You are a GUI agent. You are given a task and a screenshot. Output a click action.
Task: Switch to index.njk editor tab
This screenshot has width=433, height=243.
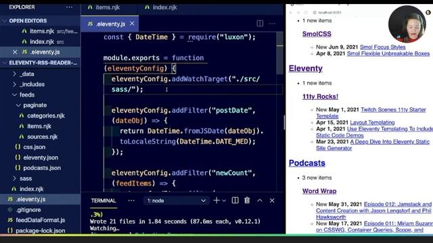pos(161,7)
